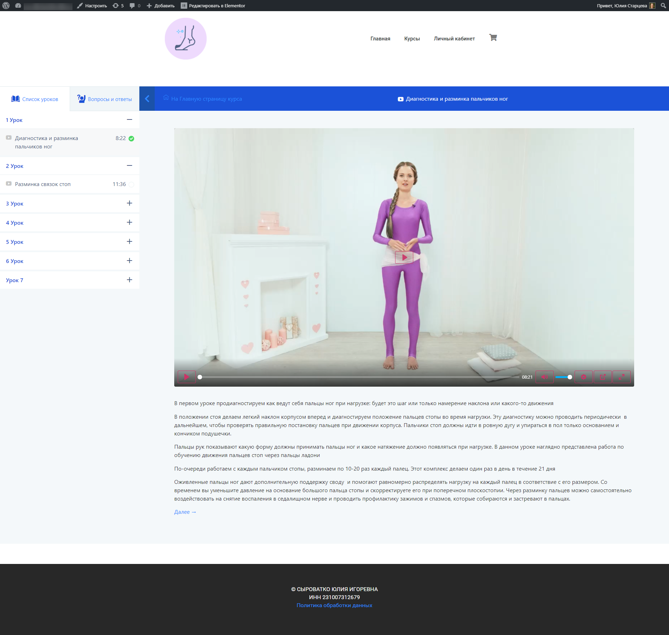This screenshot has width=669, height=635.
Task: Toggle completion circle for Разминка связок стоп
Action: pyautogui.click(x=131, y=185)
